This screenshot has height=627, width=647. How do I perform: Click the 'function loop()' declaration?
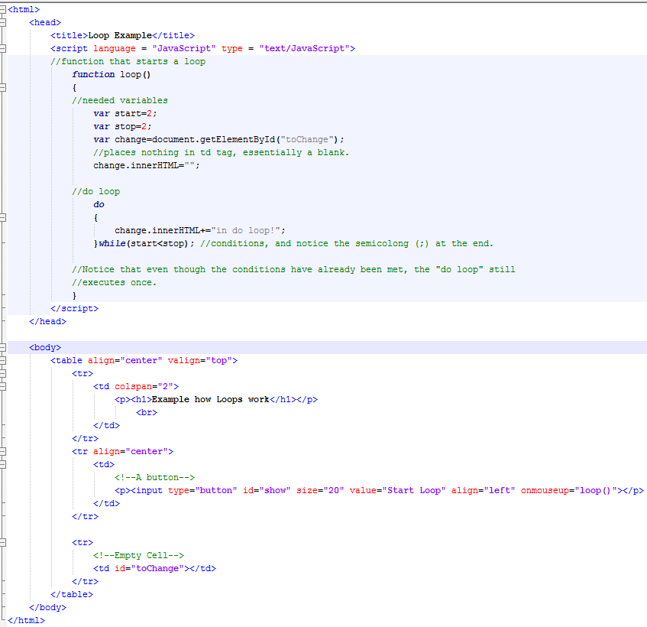tap(112, 74)
